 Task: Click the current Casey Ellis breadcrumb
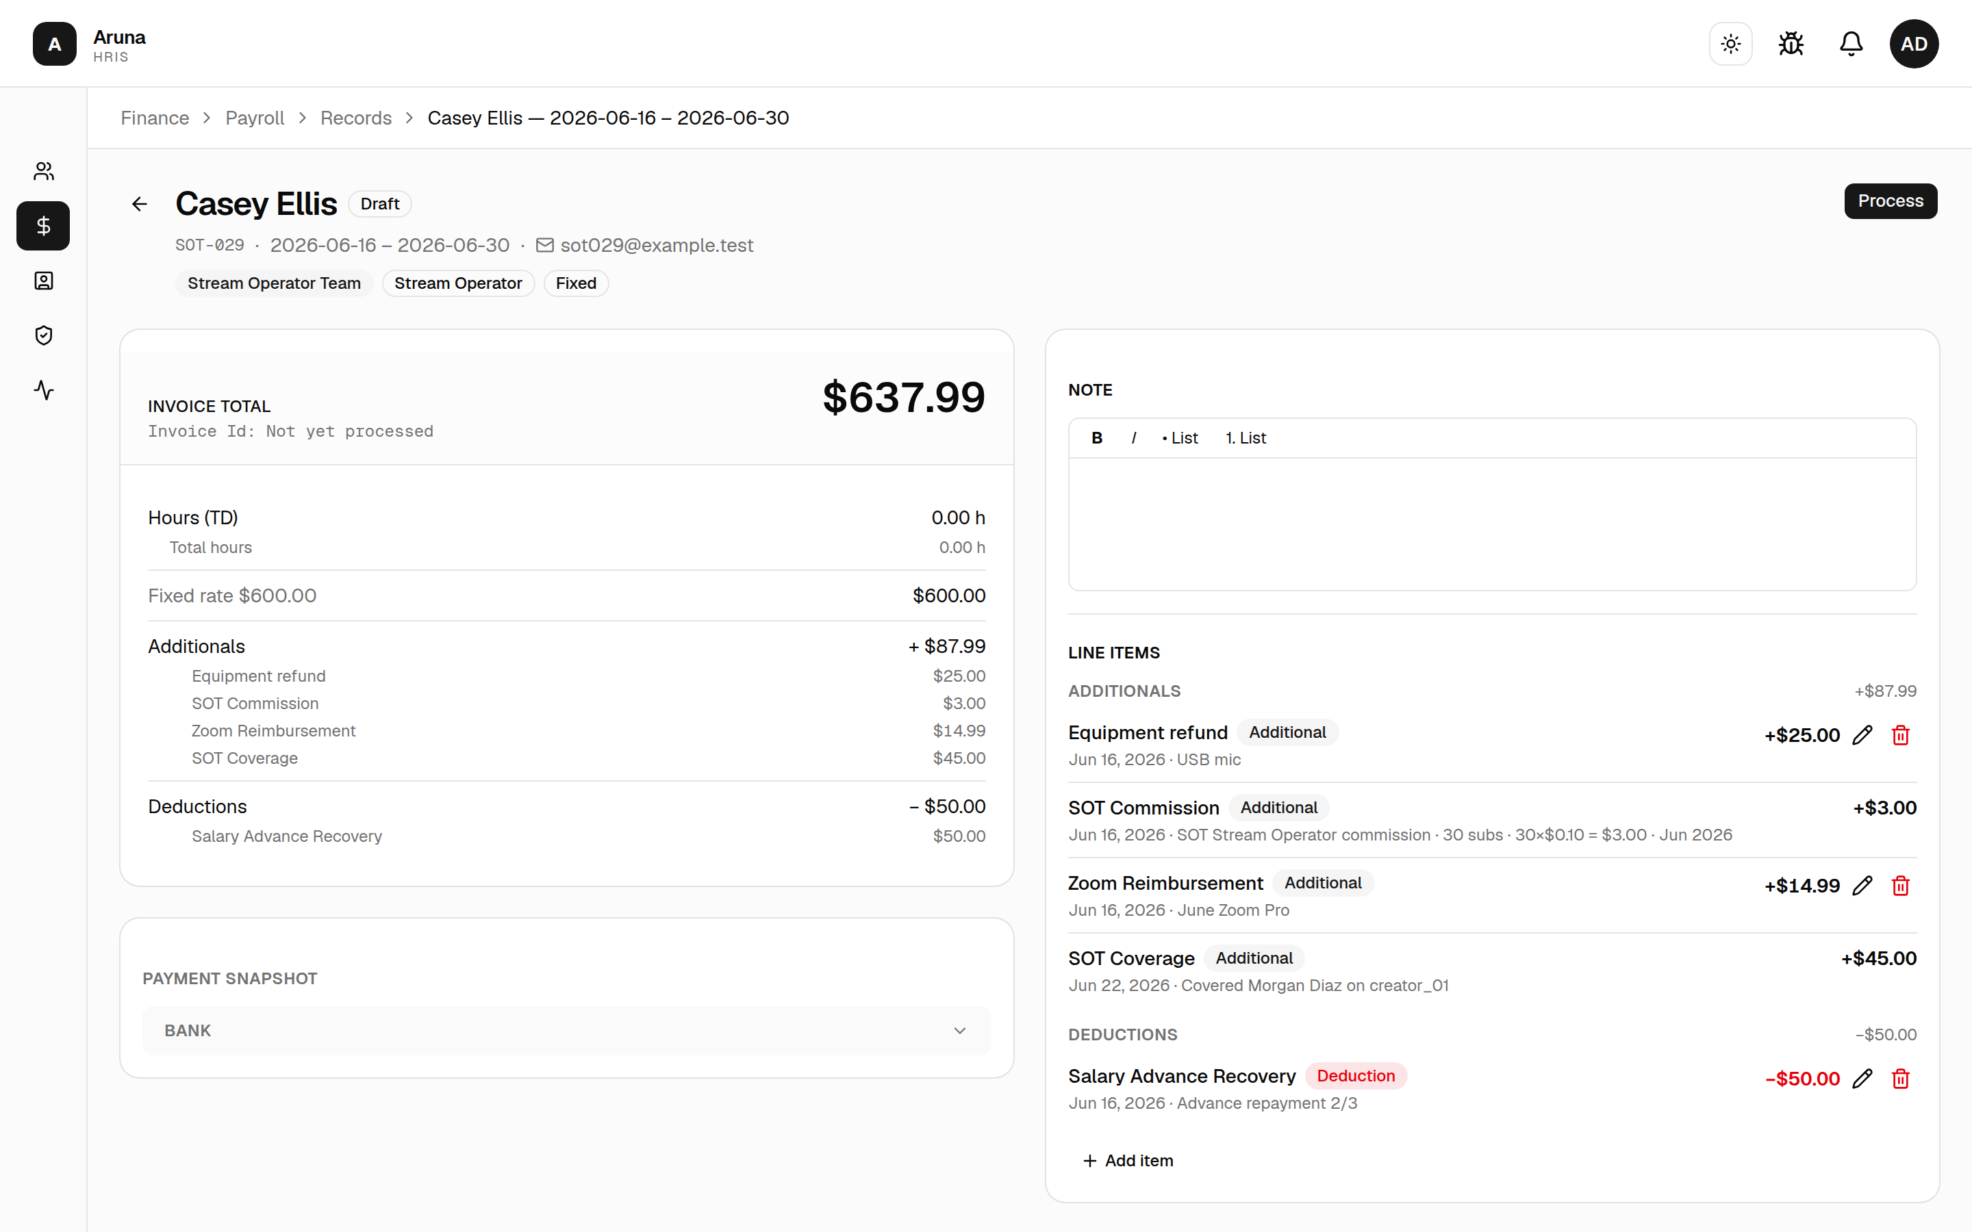click(x=608, y=118)
